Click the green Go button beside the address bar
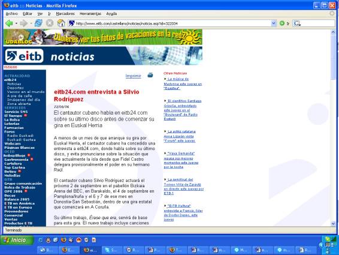This screenshot has width=339, height=255. click(x=282, y=23)
